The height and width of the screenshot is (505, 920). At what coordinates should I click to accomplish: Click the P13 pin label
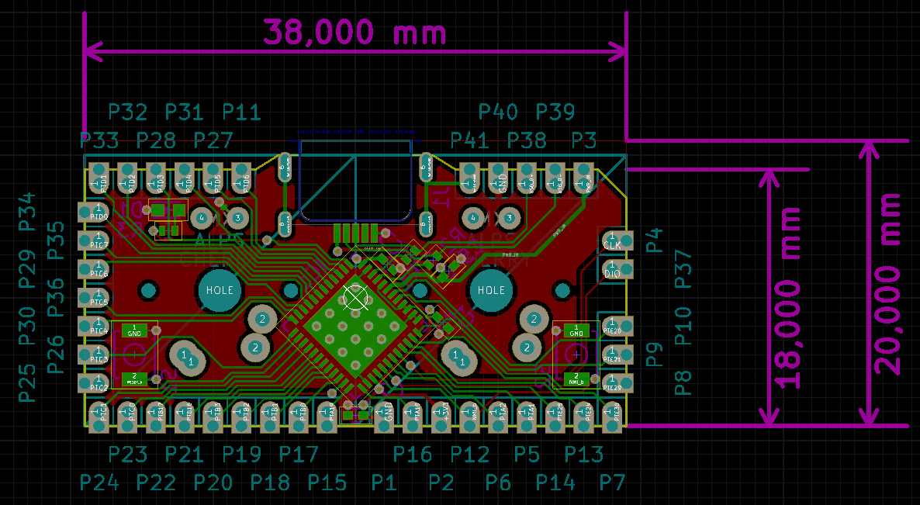click(x=584, y=454)
